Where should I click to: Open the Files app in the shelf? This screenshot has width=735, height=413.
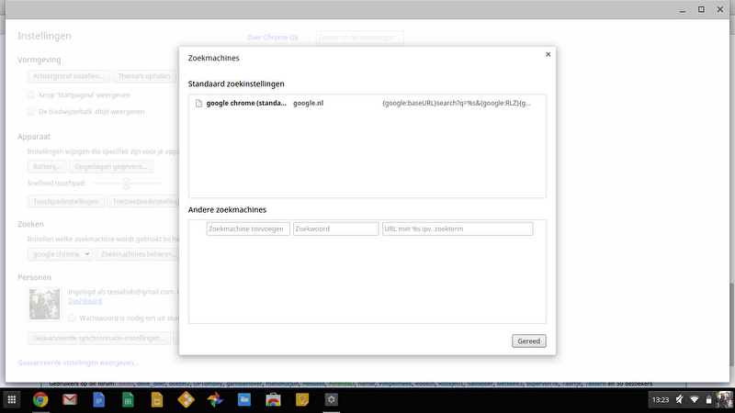[244, 399]
